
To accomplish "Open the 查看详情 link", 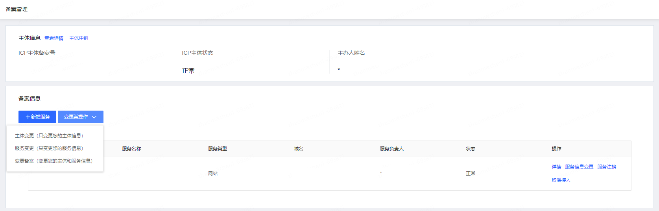I will tap(54, 38).
